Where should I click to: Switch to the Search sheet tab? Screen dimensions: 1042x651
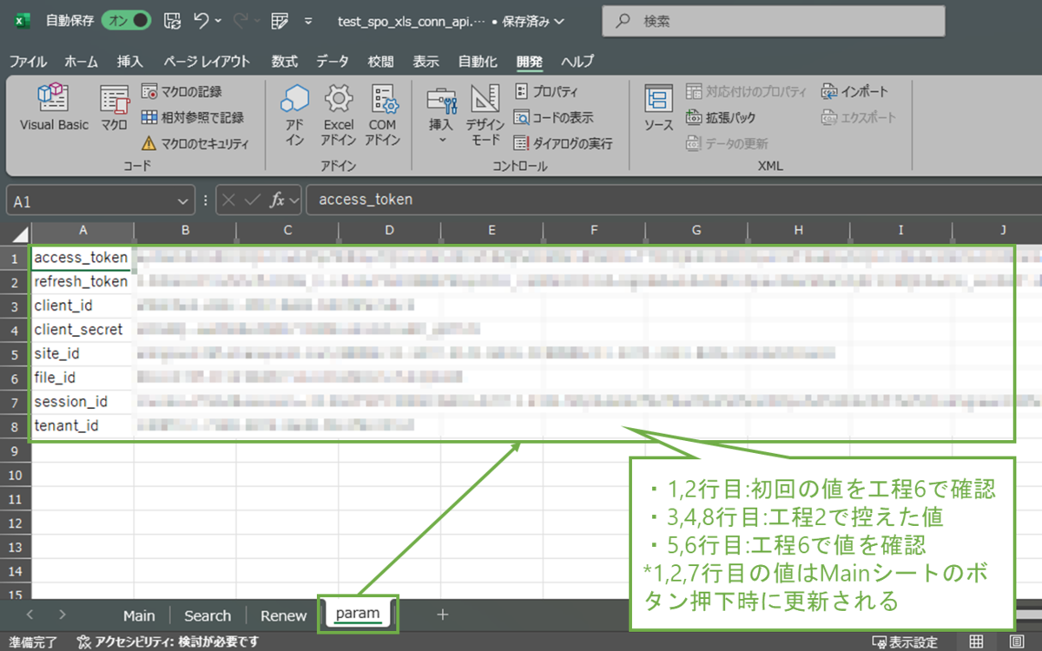208,615
